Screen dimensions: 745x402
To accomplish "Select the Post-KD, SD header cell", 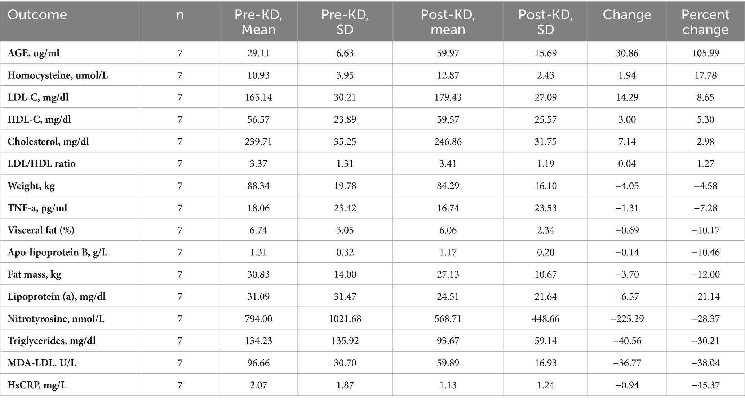I will point(546,22).
